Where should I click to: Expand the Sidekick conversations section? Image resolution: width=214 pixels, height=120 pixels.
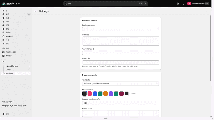click(8, 102)
